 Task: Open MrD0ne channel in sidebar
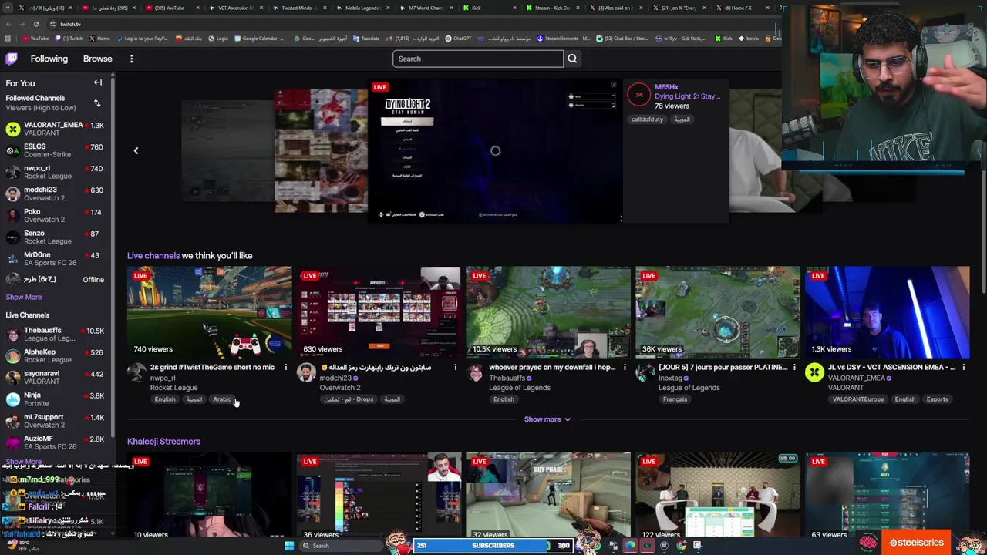point(56,259)
